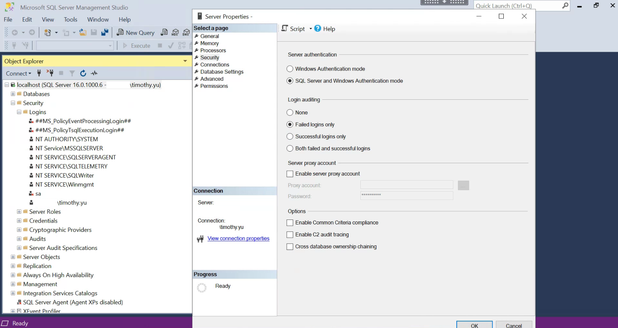
Task: Open Activity Monitor from Object Explorer toolbar
Action: click(x=94, y=73)
